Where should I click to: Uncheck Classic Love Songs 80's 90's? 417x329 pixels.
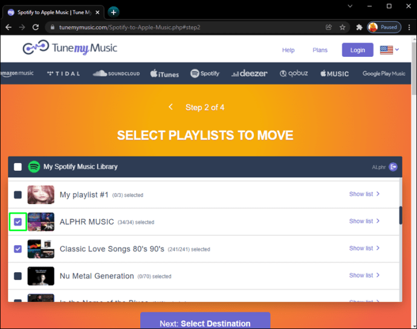click(18, 249)
